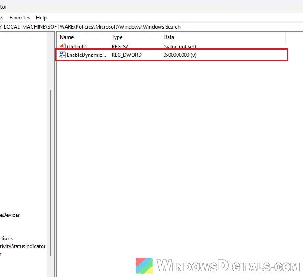The width and height of the screenshot is (303, 277).
Task: Click the (value not set) data cell
Action: (x=180, y=47)
